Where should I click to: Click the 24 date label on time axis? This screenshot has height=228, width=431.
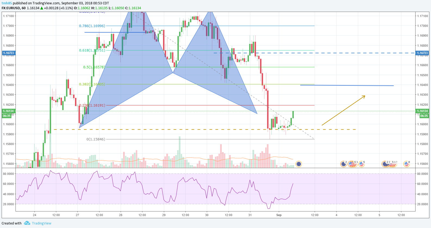35,215
